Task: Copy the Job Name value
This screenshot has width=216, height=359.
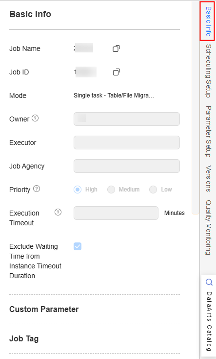Action: pos(116,48)
